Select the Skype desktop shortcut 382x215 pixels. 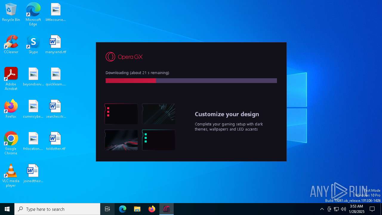[33, 44]
